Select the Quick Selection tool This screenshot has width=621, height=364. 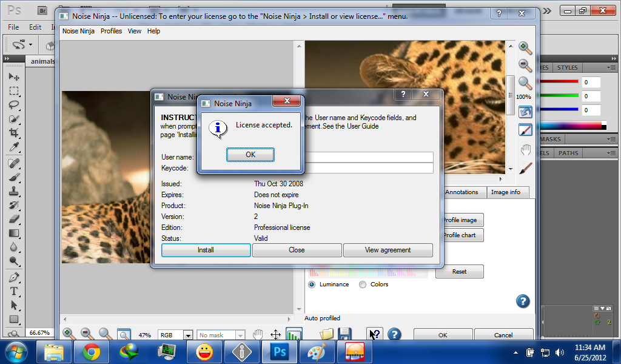[x=15, y=119]
